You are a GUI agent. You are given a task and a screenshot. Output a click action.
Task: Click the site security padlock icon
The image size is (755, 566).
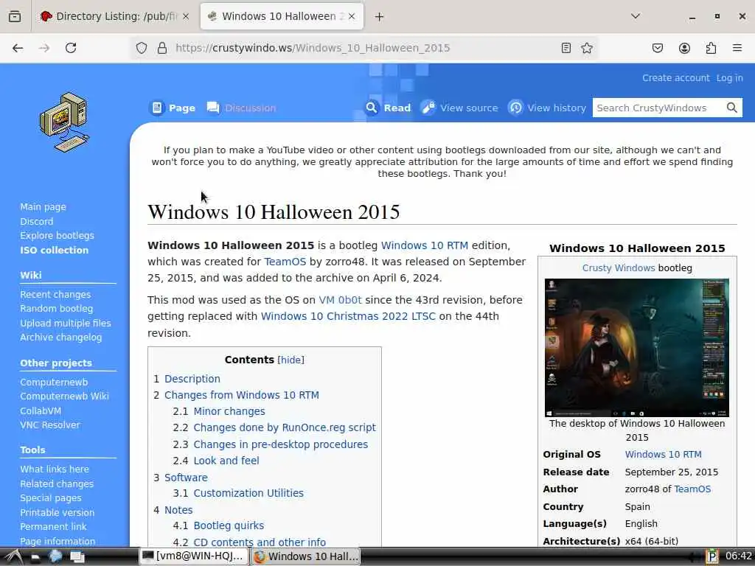(162, 48)
